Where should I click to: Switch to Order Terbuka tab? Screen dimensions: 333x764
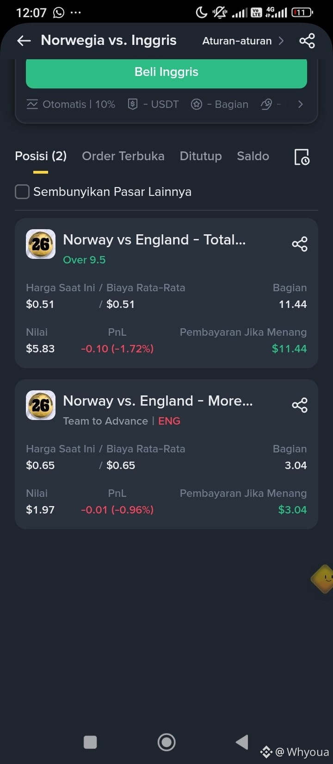coord(123,156)
